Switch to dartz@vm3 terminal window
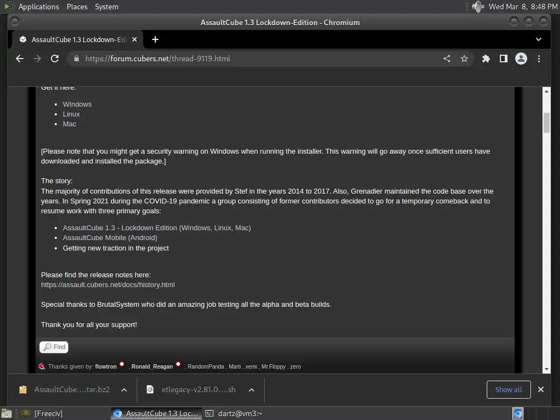 [x=234, y=413]
